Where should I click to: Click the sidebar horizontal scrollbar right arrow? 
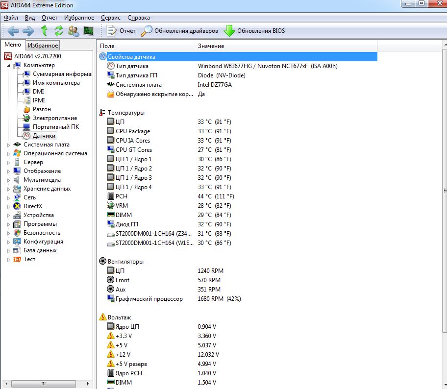(x=88, y=384)
